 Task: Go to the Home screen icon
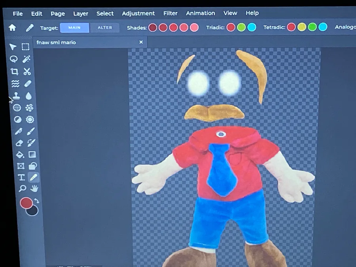point(12,28)
